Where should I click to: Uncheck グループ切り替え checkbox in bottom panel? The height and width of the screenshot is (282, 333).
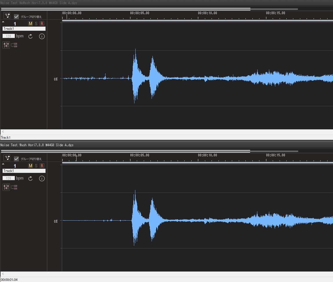(x=16, y=159)
